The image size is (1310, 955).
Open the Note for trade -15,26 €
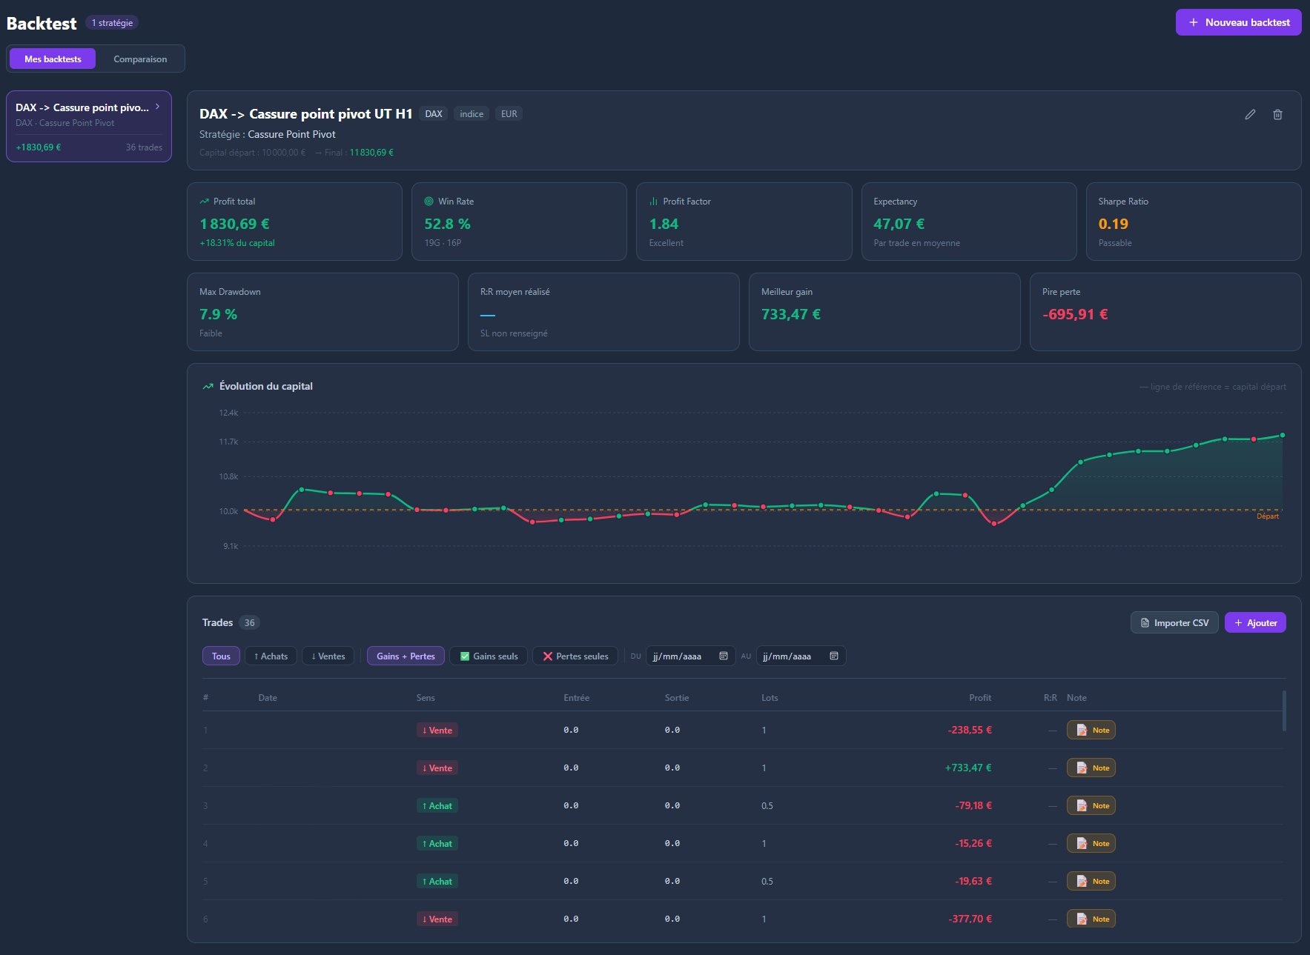coord(1091,843)
